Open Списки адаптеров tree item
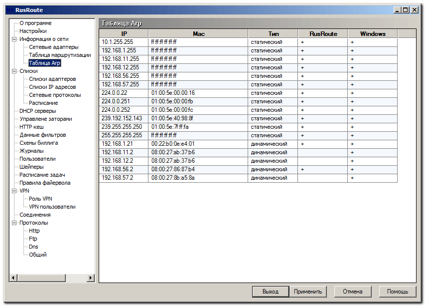Screen dimensions: 425x306 point(52,79)
